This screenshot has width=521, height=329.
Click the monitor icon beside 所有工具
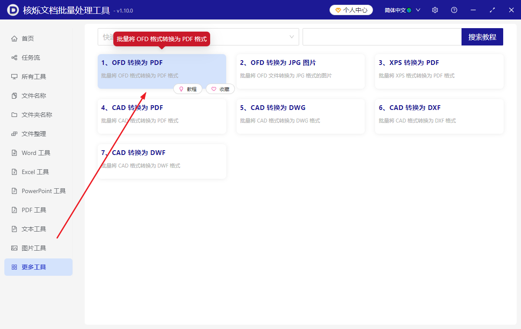(x=14, y=77)
